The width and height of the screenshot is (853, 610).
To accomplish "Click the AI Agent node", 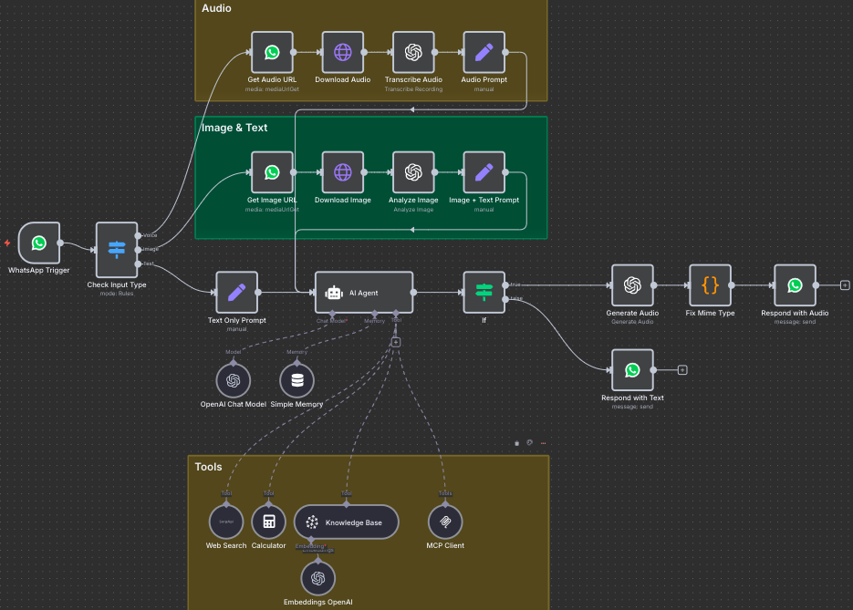I will click(364, 293).
